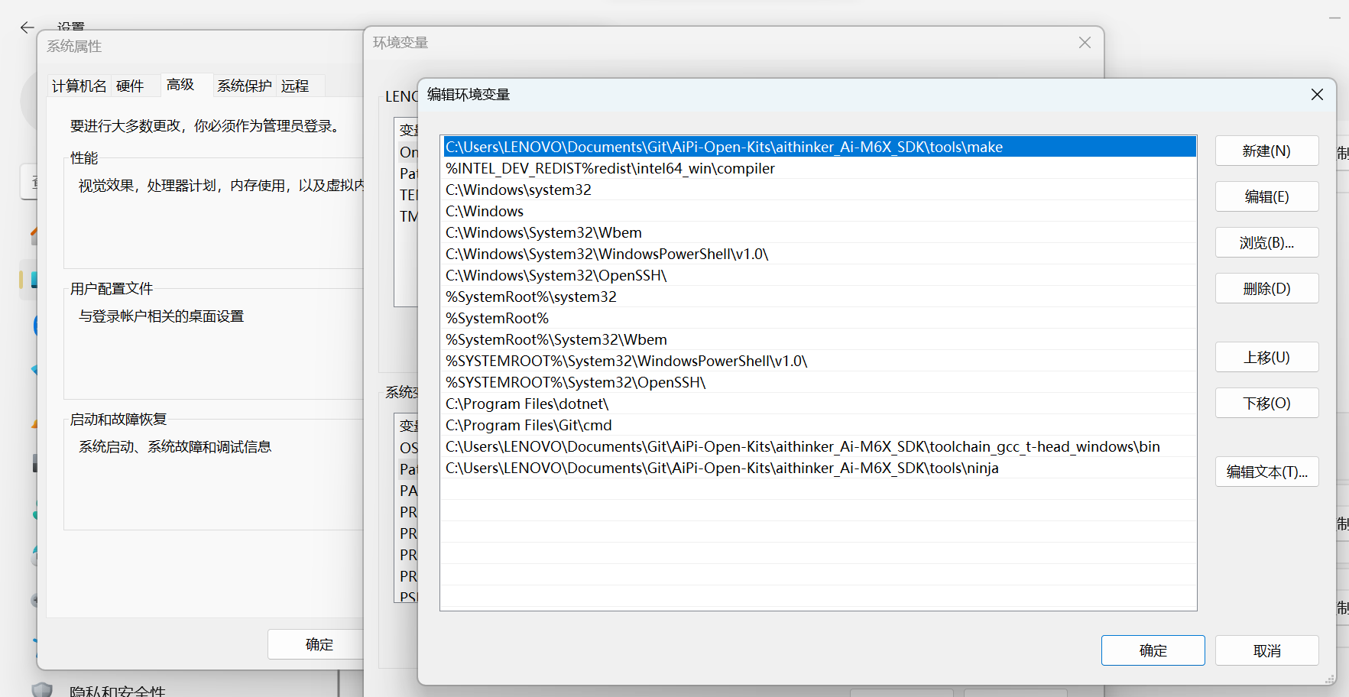Click the 编辑文本(T)... button

tap(1266, 472)
